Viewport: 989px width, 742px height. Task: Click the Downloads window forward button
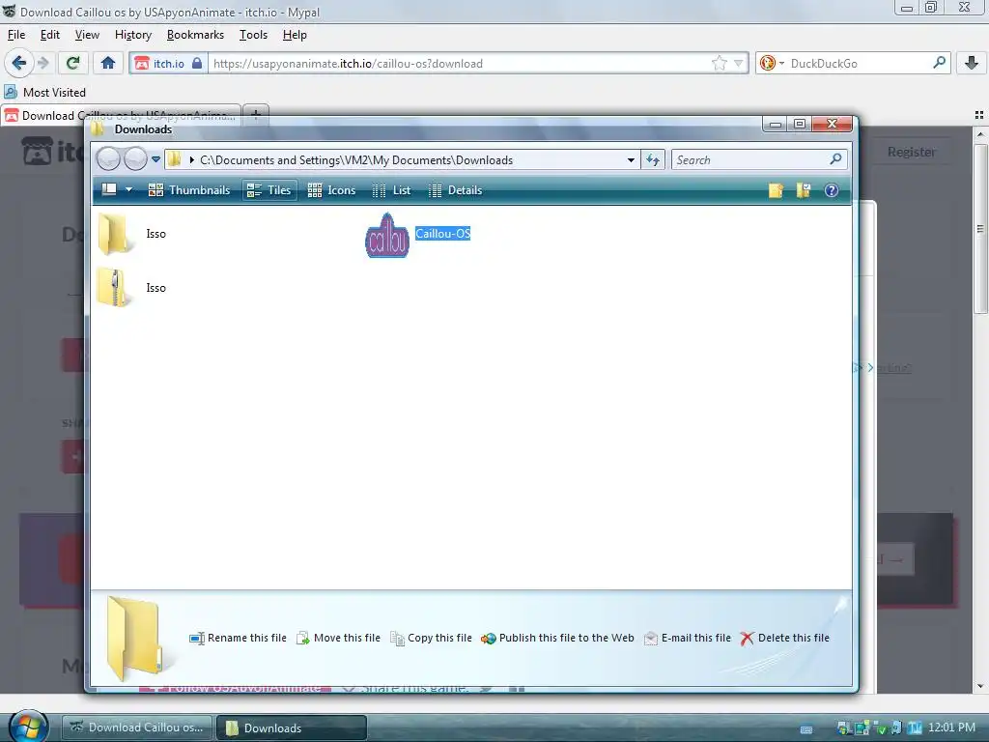click(x=135, y=159)
